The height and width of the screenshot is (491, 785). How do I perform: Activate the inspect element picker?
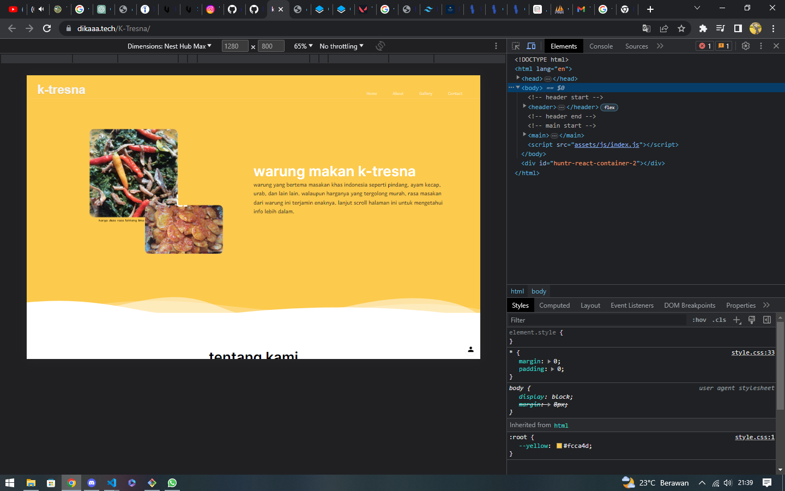516,46
